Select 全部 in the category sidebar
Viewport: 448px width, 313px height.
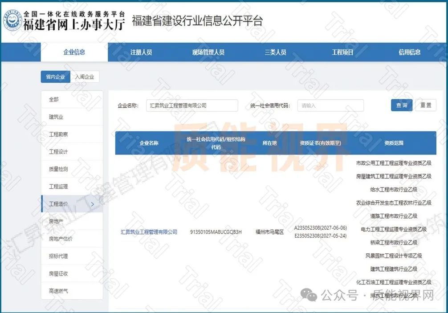click(x=72, y=100)
